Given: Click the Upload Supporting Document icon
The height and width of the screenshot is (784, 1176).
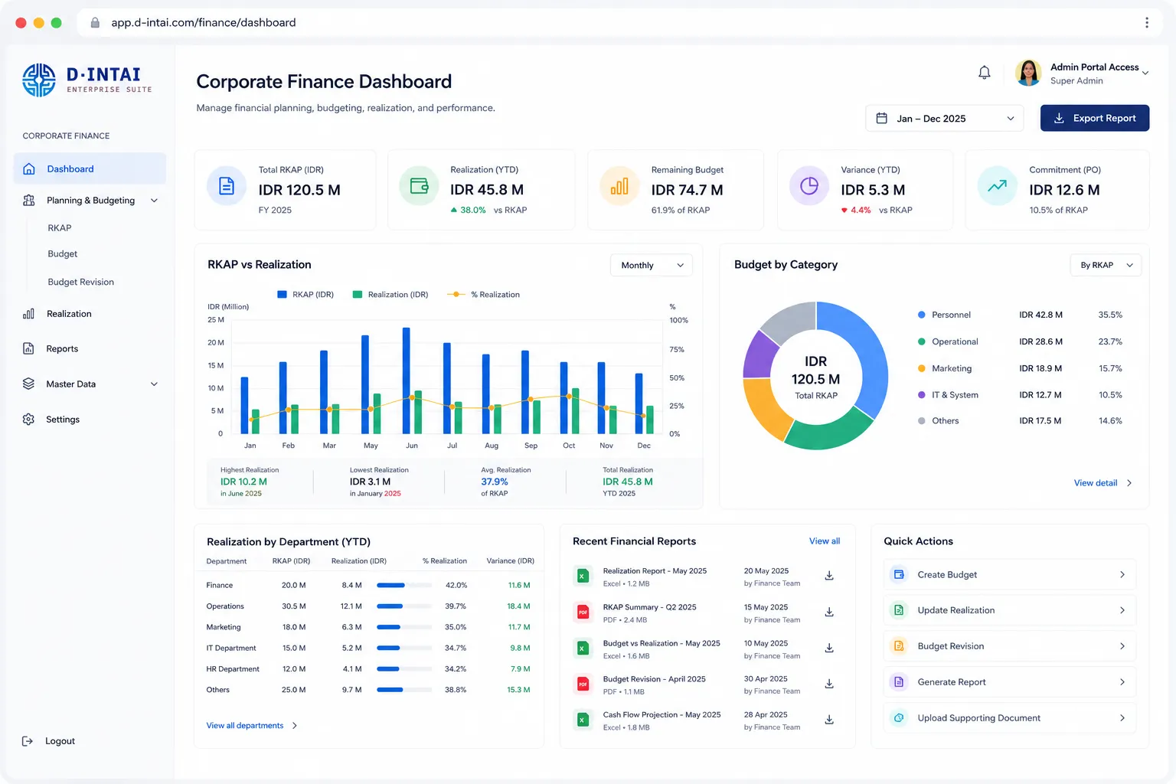Looking at the screenshot, I should [x=899, y=718].
